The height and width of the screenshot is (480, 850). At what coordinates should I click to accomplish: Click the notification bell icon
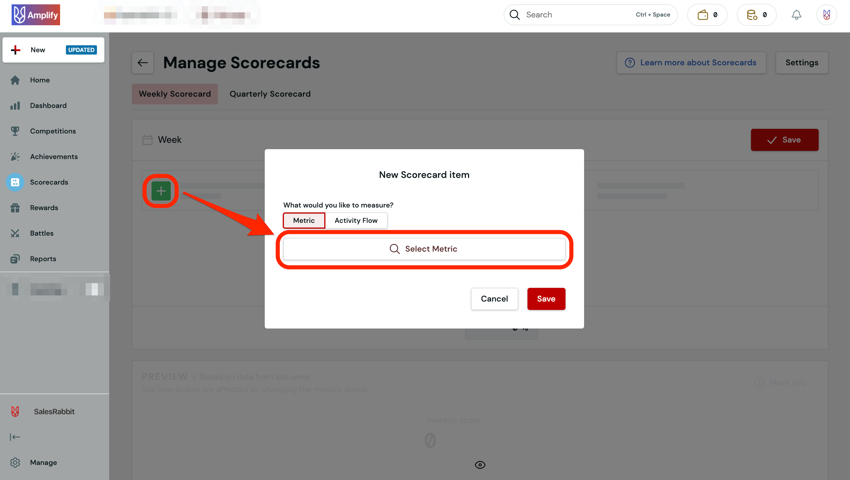pyautogui.click(x=796, y=15)
